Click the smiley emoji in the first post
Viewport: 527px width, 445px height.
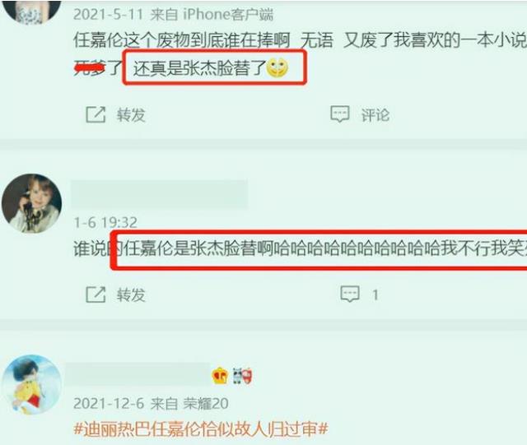tap(277, 67)
